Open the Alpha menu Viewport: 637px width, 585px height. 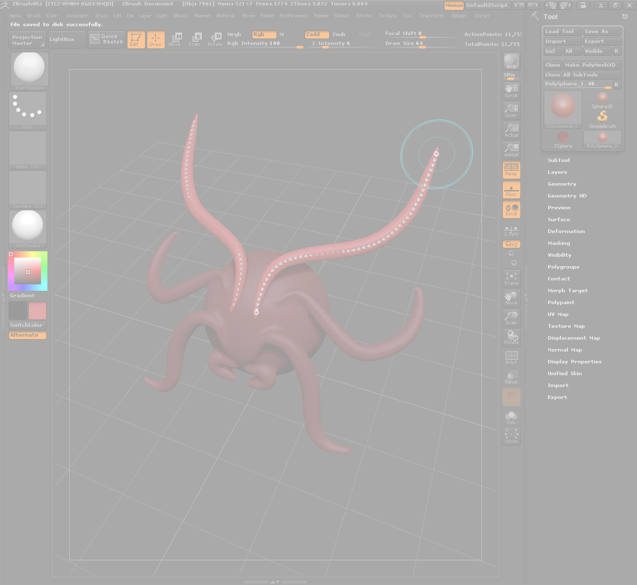[15, 16]
